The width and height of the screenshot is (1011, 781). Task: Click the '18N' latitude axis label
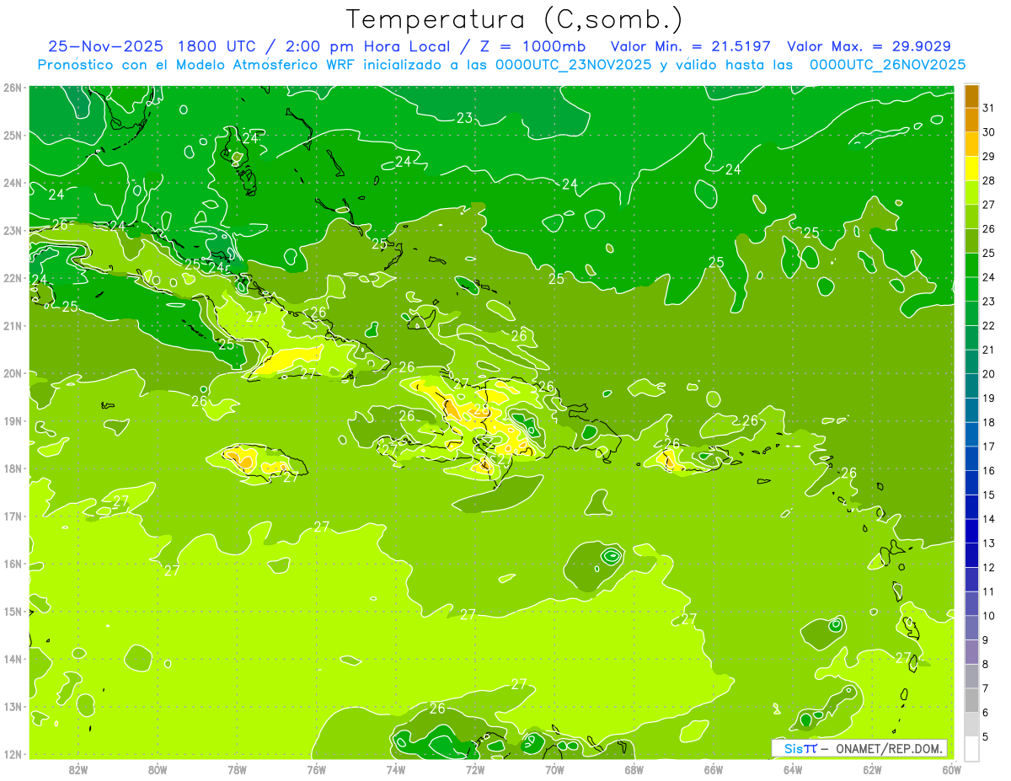click(13, 468)
